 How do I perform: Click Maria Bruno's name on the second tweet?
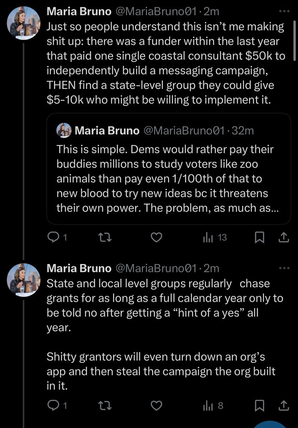[77, 268]
